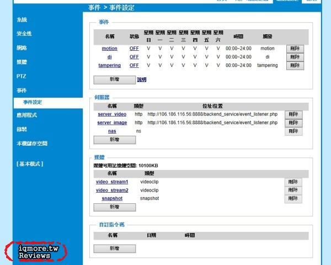Switch to [基本模式] basic mode
Screen dimensions: 331x265
click(x=30, y=164)
